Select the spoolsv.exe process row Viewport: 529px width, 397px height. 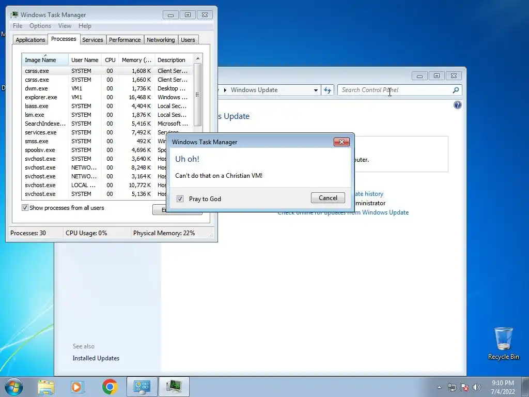pyautogui.click(x=95, y=150)
